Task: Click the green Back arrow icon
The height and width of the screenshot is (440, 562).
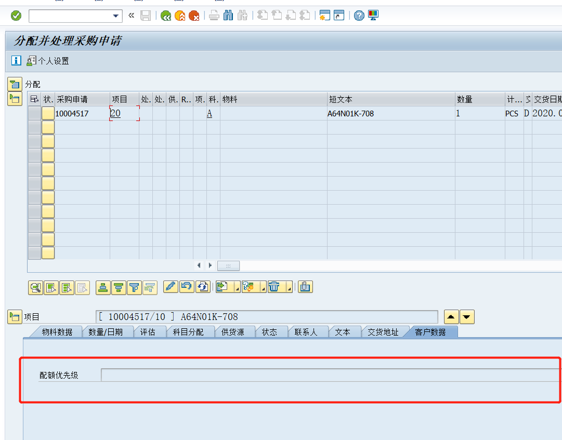Action: [x=165, y=15]
